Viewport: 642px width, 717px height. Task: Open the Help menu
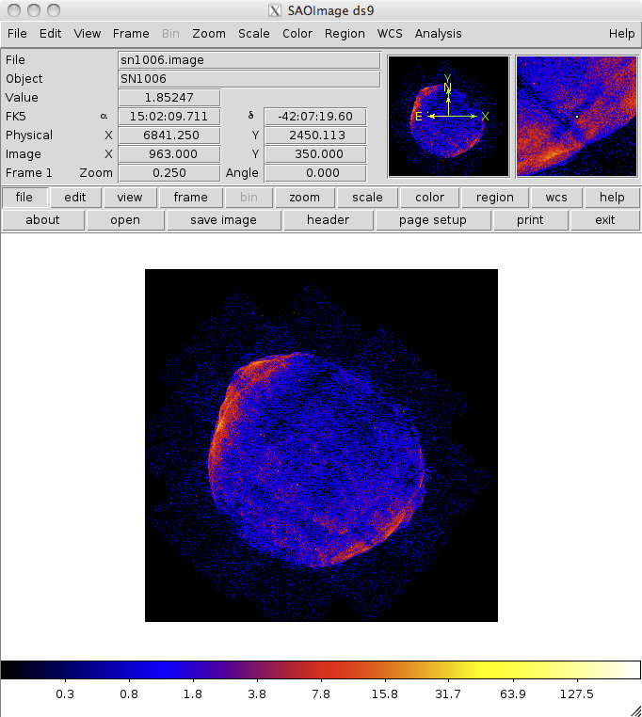pyautogui.click(x=621, y=33)
